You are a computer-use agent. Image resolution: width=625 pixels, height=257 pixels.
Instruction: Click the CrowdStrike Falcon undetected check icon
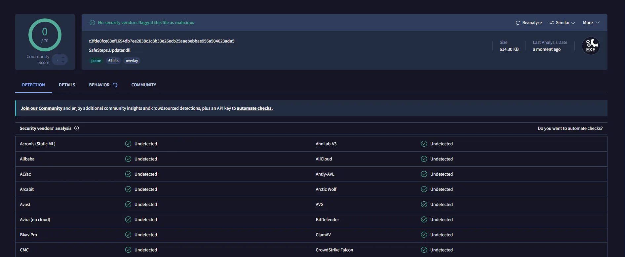click(424, 250)
